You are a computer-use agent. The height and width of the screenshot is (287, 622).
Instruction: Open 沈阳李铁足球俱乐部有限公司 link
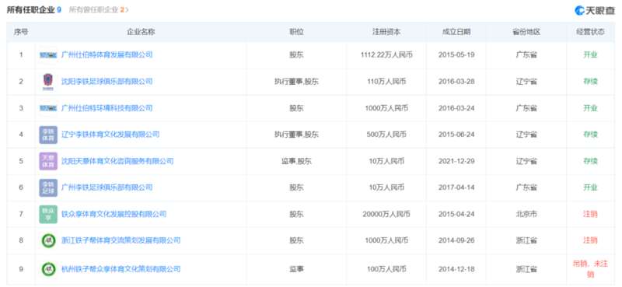click(x=107, y=82)
